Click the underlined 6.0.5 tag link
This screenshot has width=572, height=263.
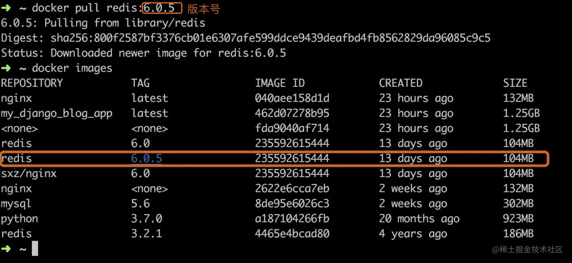click(147, 159)
